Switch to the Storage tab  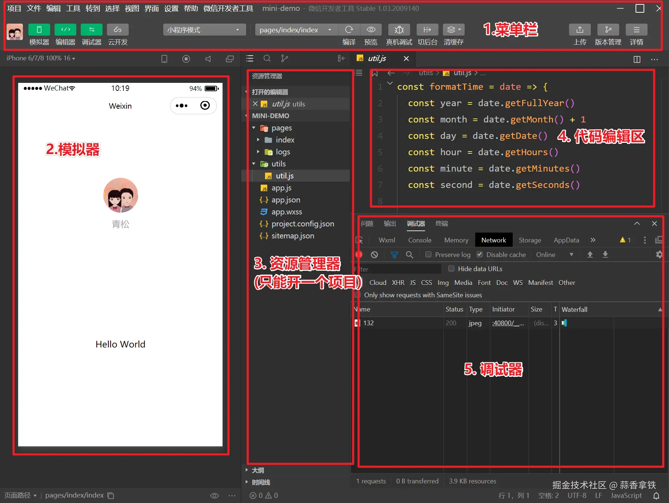click(x=530, y=240)
